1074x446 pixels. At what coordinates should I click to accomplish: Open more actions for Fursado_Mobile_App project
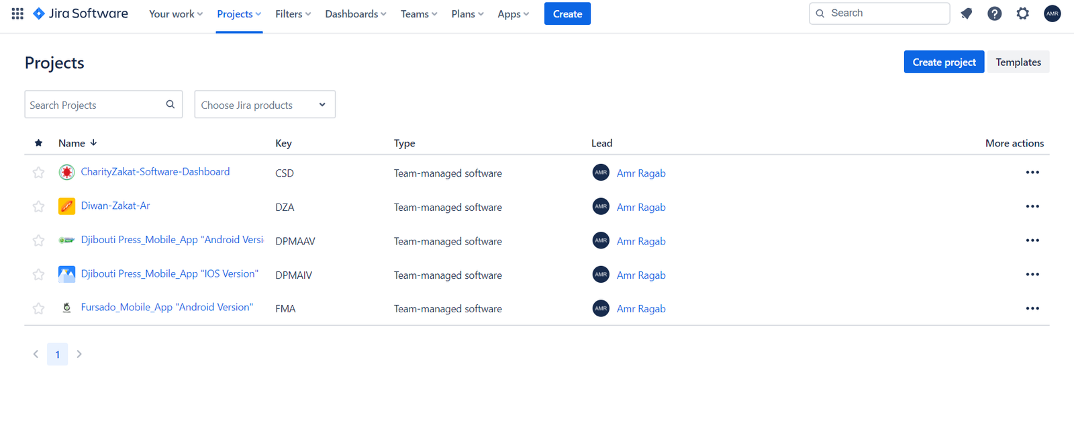pyautogui.click(x=1032, y=308)
